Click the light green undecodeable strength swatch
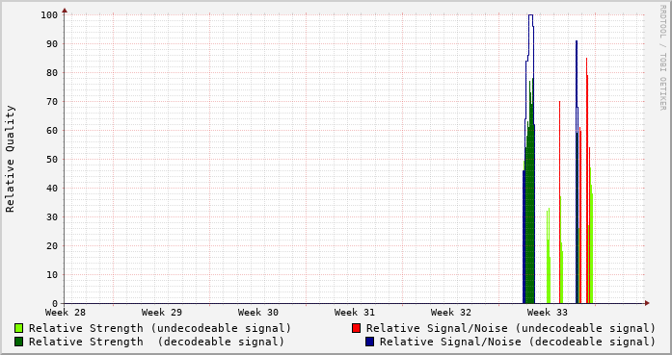Image resolution: width=672 pixels, height=355 pixels. tap(19, 328)
